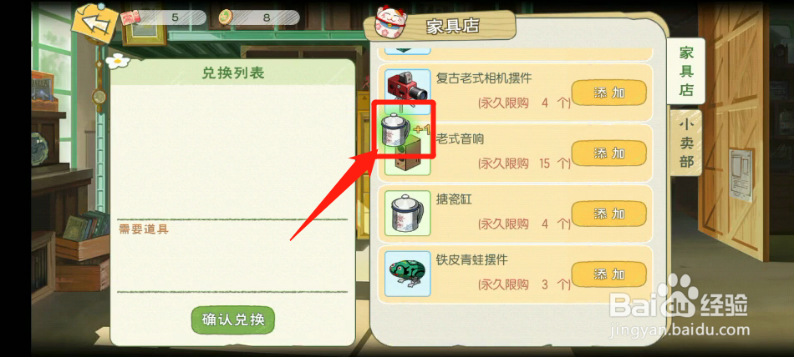This screenshot has width=794, height=357.
Task: Tap the lucky cat shop icon
Action: point(389,23)
